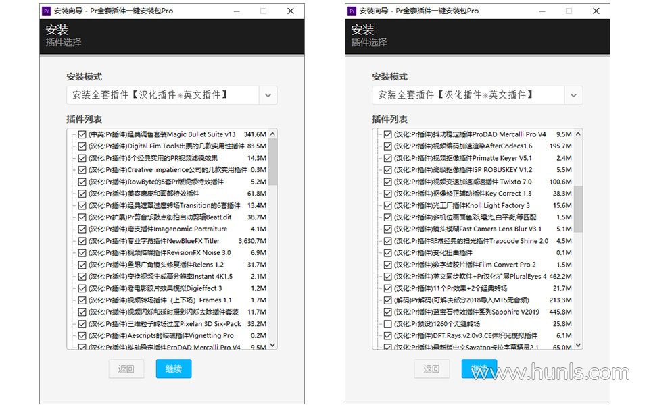This screenshot has width=649, height=409.
Task: Toggle Knoll Light Factory 3 checkbox
Action: pos(387,205)
